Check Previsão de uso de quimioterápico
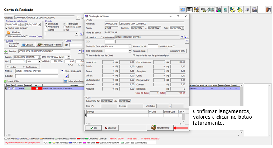Image resolution: width=273 pixels, height=148 pixels. [x=134, y=56]
